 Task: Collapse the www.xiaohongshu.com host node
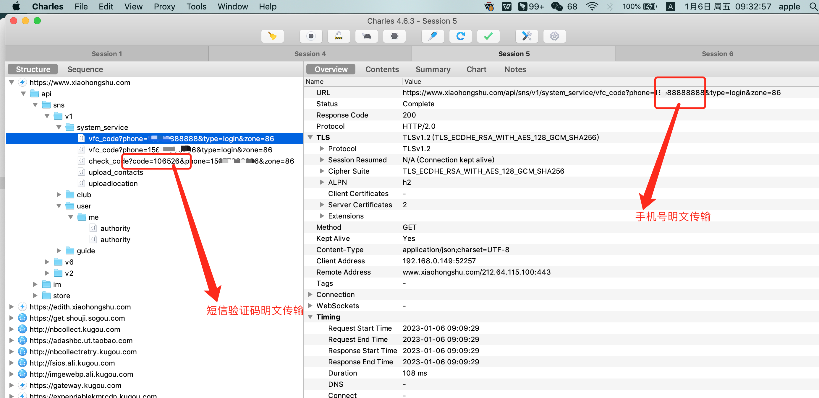pyautogui.click(x=12, y=82)
